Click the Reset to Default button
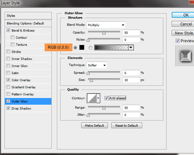 pyautogui.click(x=126, y=125)
